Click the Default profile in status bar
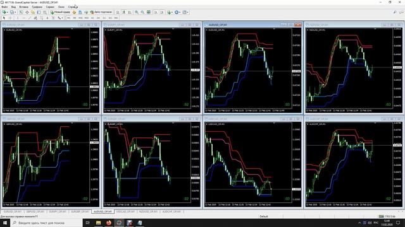This screenshot has width=405, height=227. coord(264,216)
